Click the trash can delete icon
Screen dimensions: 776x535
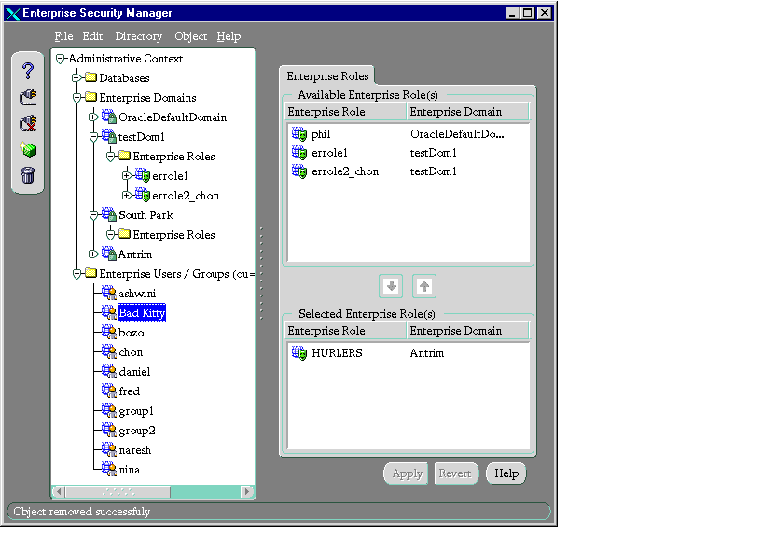pyautogui.click(x=28, y=174)
